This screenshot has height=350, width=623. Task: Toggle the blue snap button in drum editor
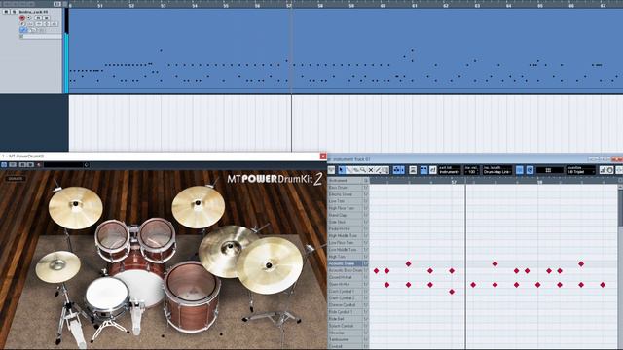[520, 170]
